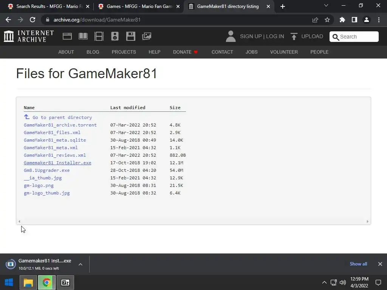Click Show all downloads
This screenshot has width=387, height=290.
[x=358, y=264]
